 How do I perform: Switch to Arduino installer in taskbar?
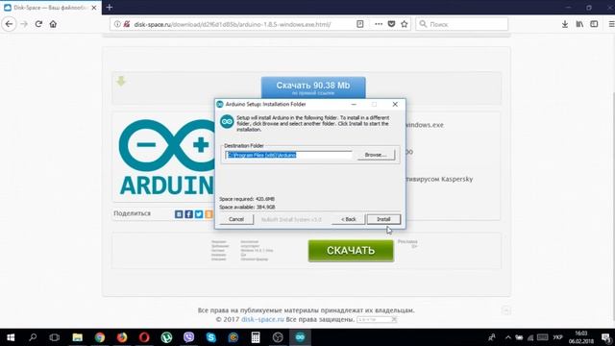pos(300,337)
